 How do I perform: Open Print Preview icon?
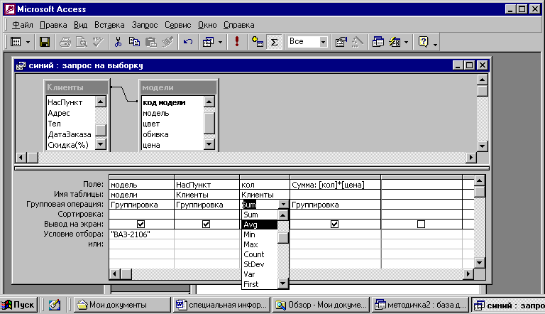[x=82, y=42]
